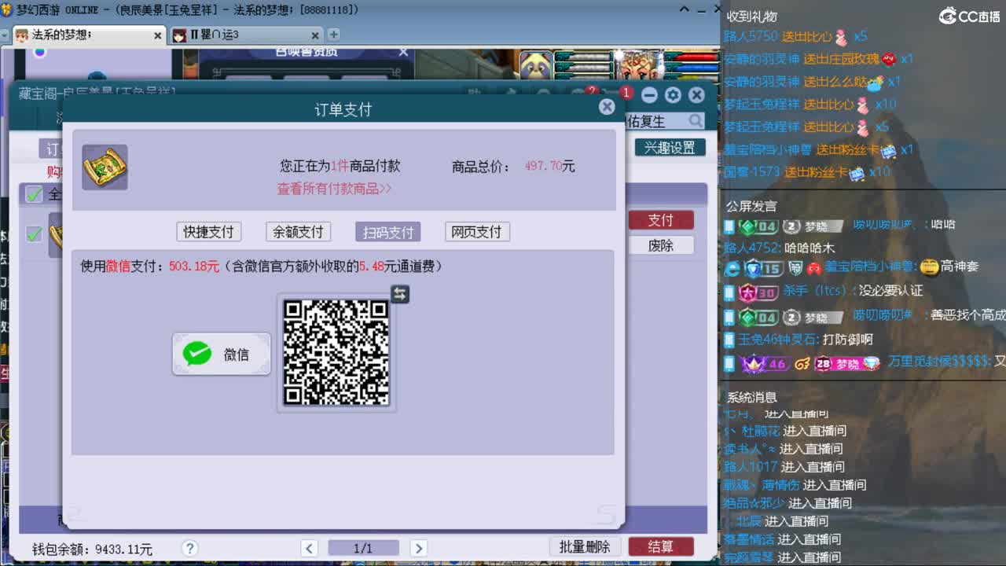
Task: Click the blue pet avatar portrait
Action: (536, 64)
